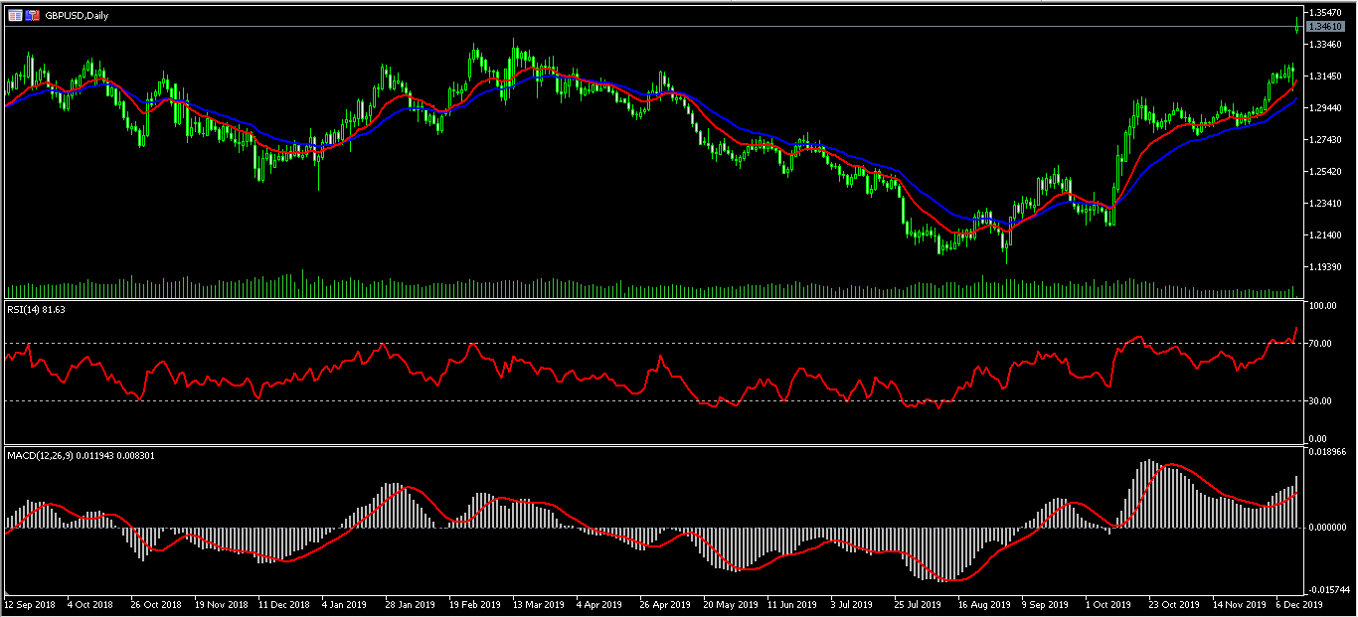Click the latest green candlestick at 1.34610
Viewport: 1358px width, 617px height.
coord(1298,25)
